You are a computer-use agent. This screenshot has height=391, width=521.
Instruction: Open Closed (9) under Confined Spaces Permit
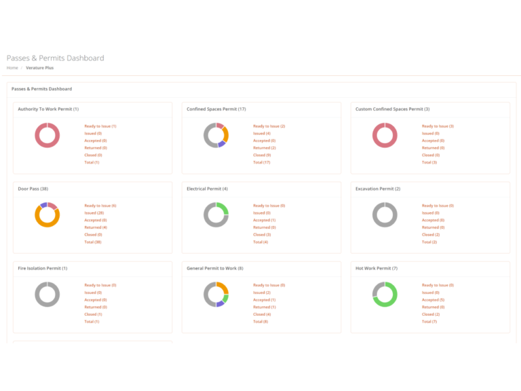[x=263, y=155]
